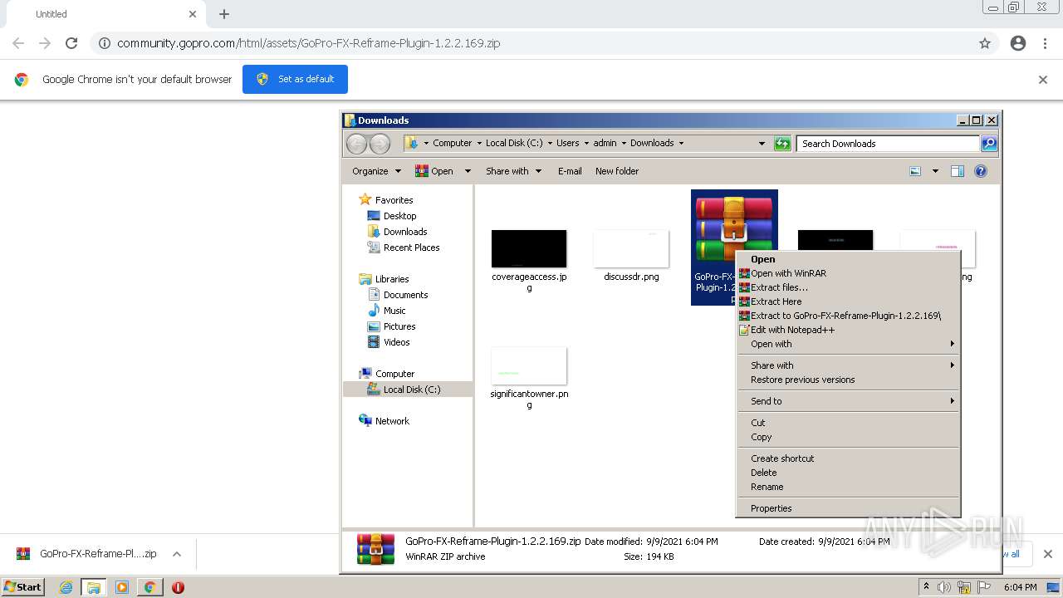Change view with the view icon

coord(915,171)
